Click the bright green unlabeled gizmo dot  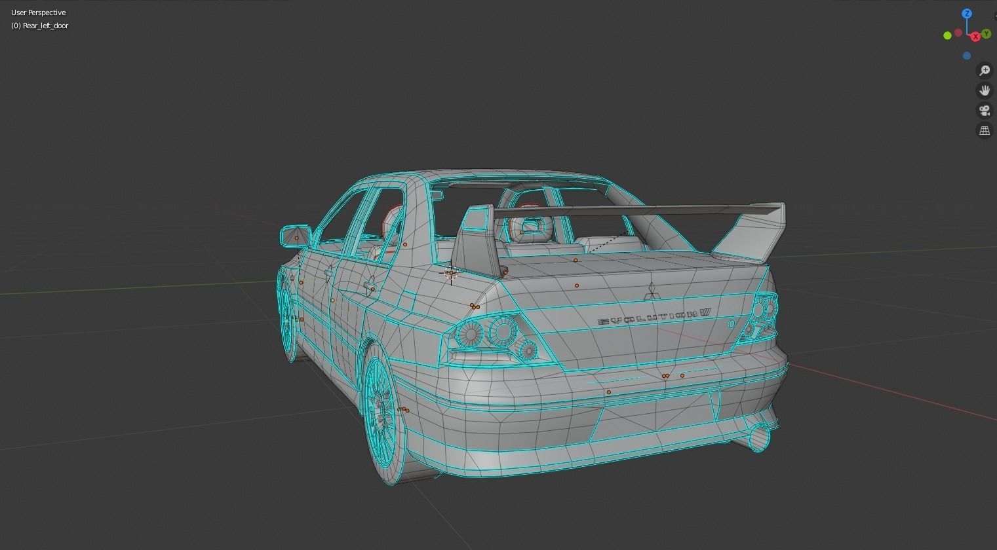pyautogui.click(x=947, y=35)
